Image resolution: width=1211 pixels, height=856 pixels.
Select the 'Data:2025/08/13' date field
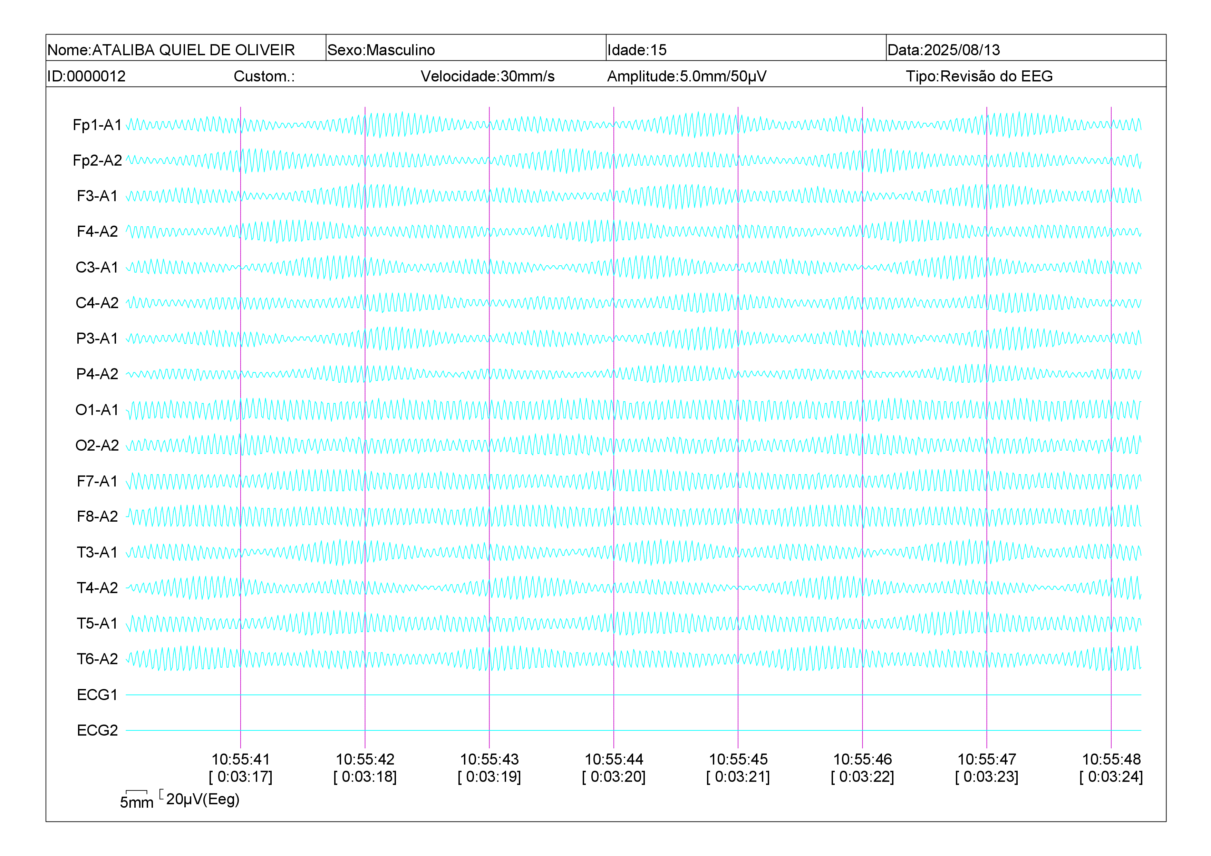tap(1026, 48)
